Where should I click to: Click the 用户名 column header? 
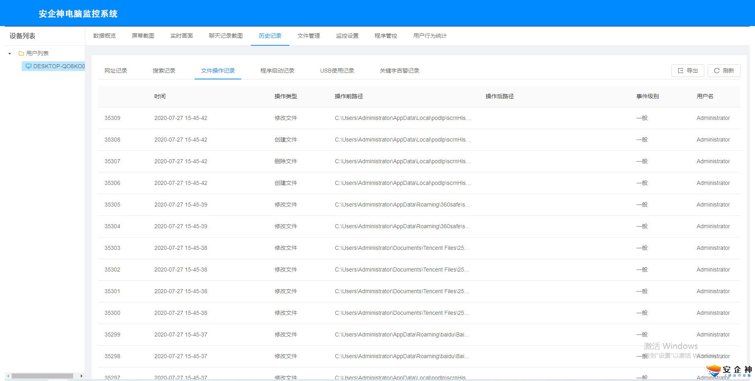(705, 96)
